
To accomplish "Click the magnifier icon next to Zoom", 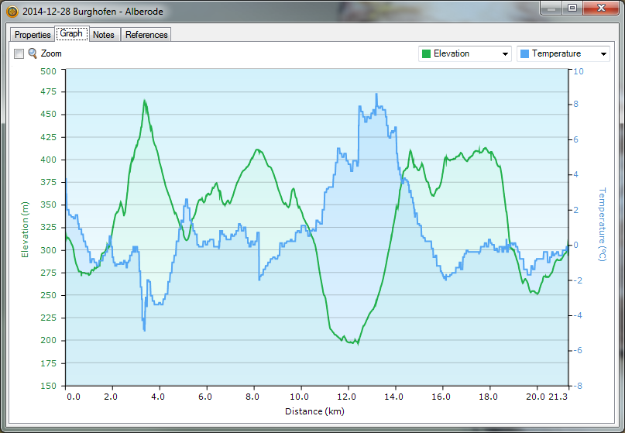I will click(x=33, y=53).
